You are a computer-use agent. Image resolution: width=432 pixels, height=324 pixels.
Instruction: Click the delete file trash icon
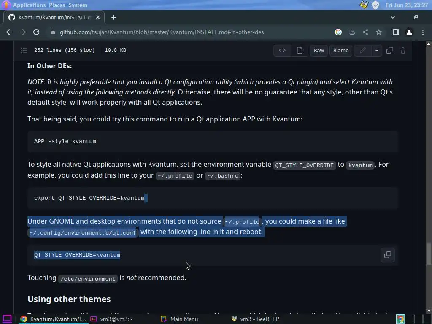click(x=403, y=51)
